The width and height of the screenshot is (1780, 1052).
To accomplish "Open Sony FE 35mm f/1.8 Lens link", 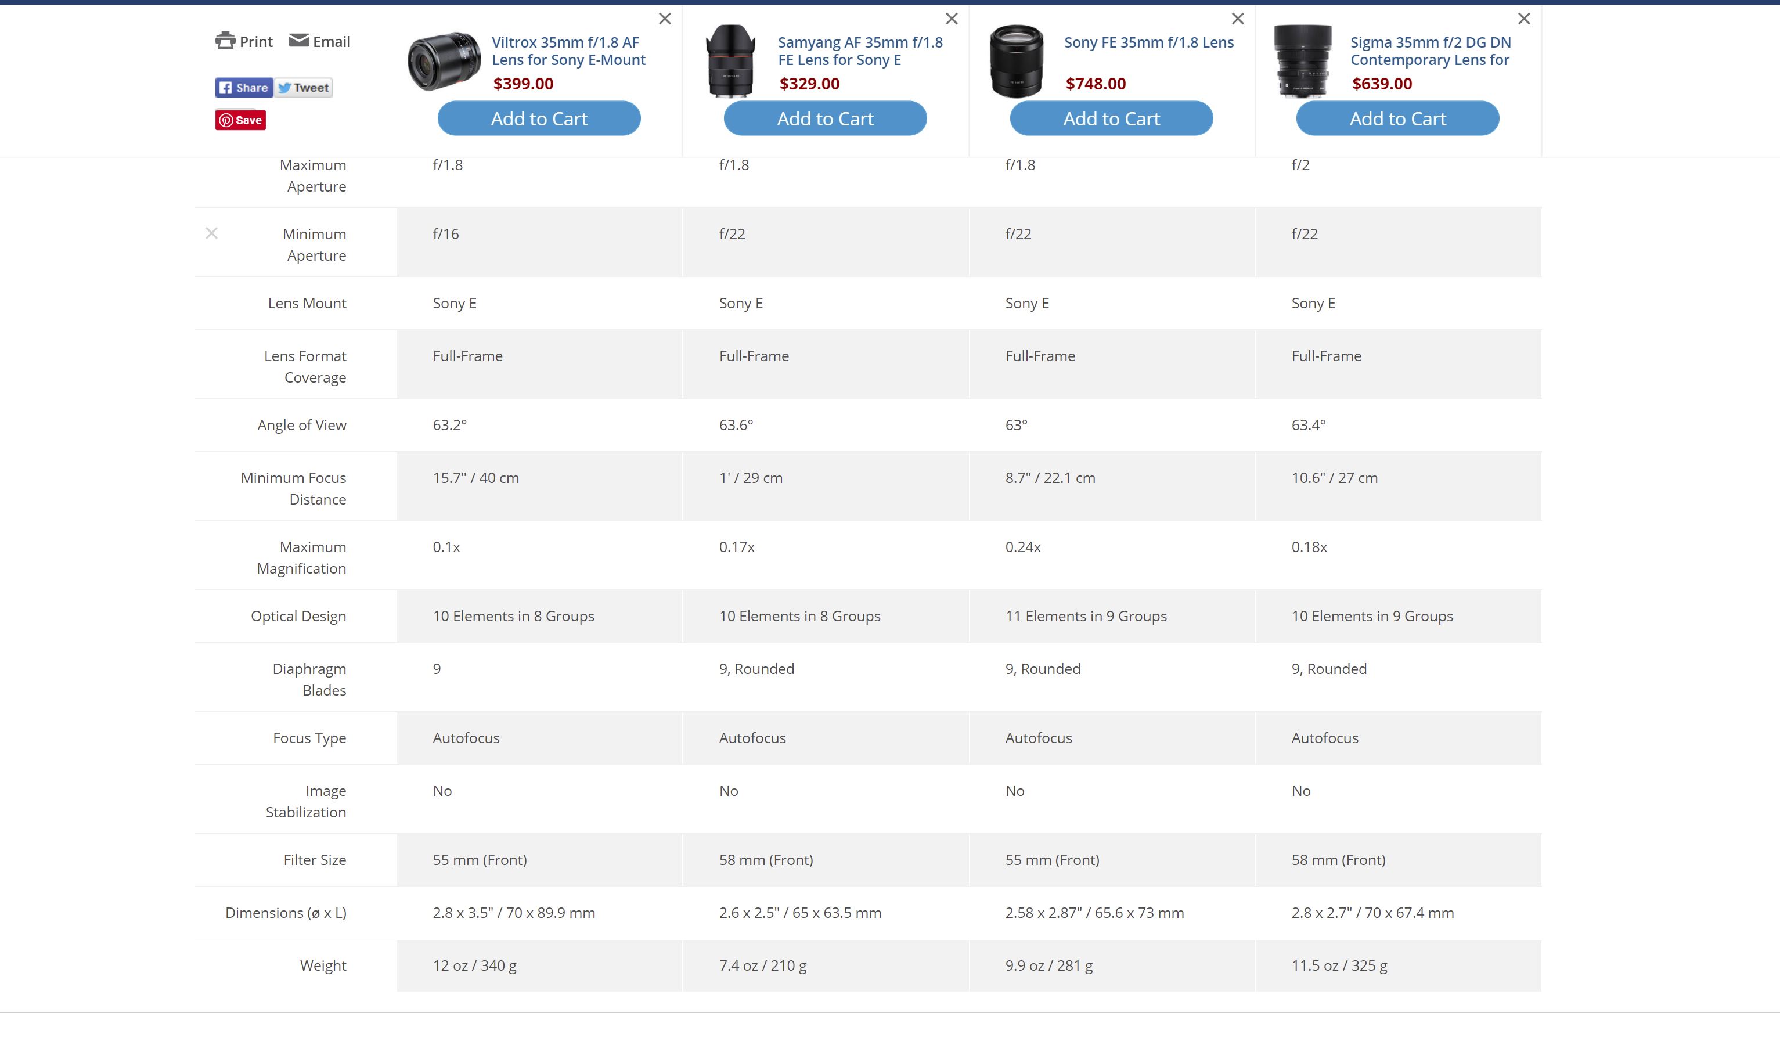I will click(1148, 42).
